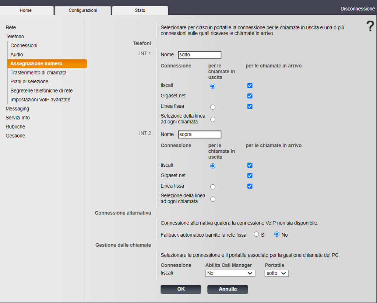Open the Connessioni submenu item
The height and width of the screenshot is (303, 377).
[x=24, y=45]
